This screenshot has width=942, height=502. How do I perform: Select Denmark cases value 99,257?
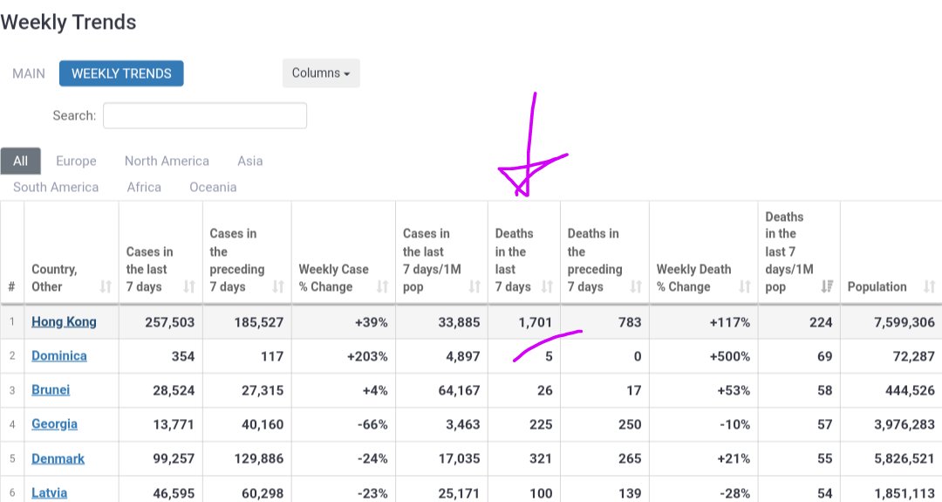point(174,458)
